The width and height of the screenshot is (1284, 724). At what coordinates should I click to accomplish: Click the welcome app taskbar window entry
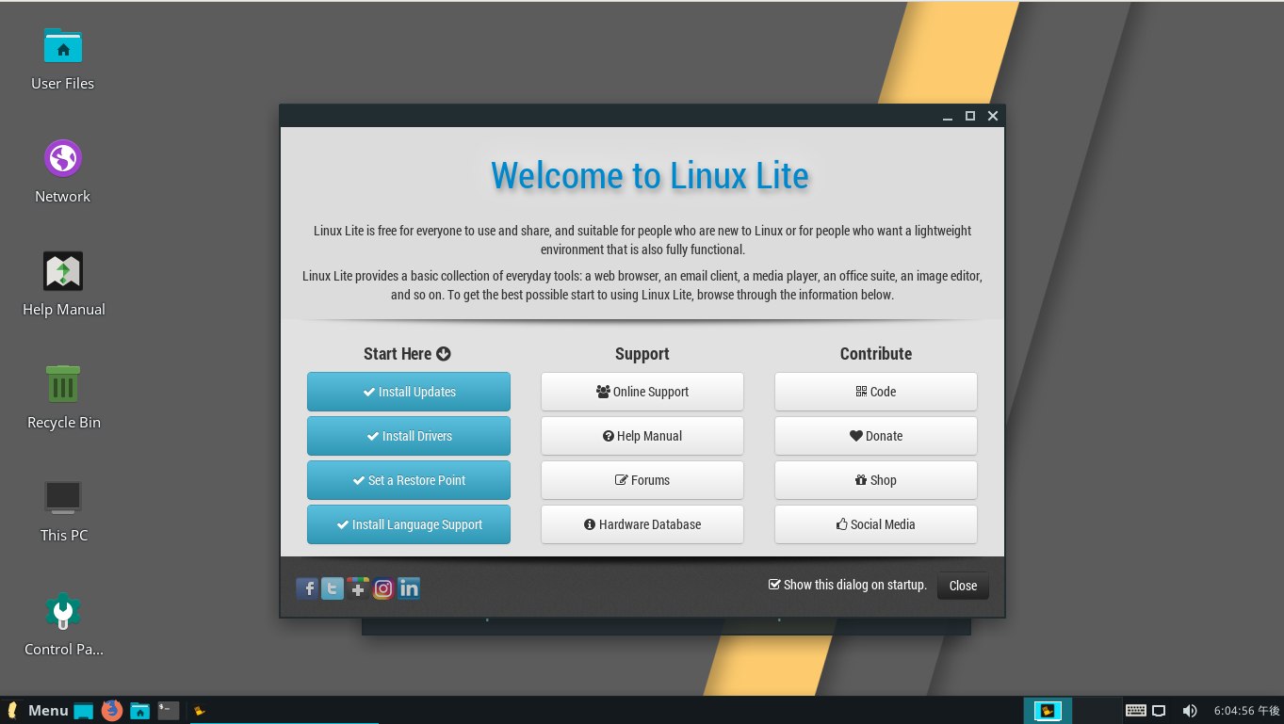pyautogui.click(x=284, y=711)
